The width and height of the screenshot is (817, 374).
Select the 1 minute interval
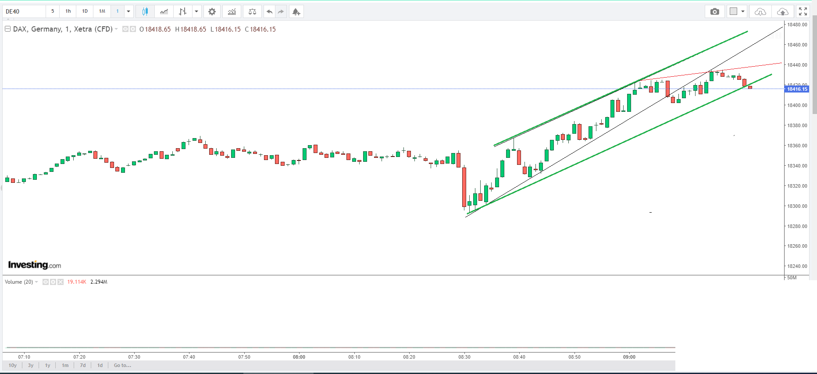pyautogui.click(x=118, y=11)
